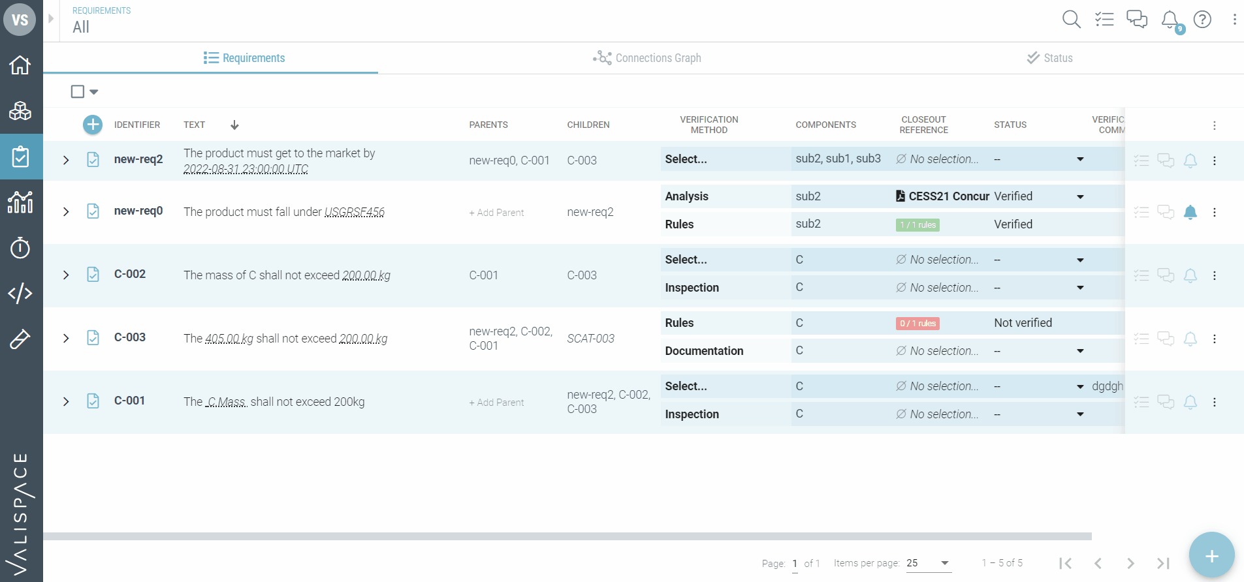Click the page number input field
This screenshot has width=1244, height=582.
pos(795,564)
